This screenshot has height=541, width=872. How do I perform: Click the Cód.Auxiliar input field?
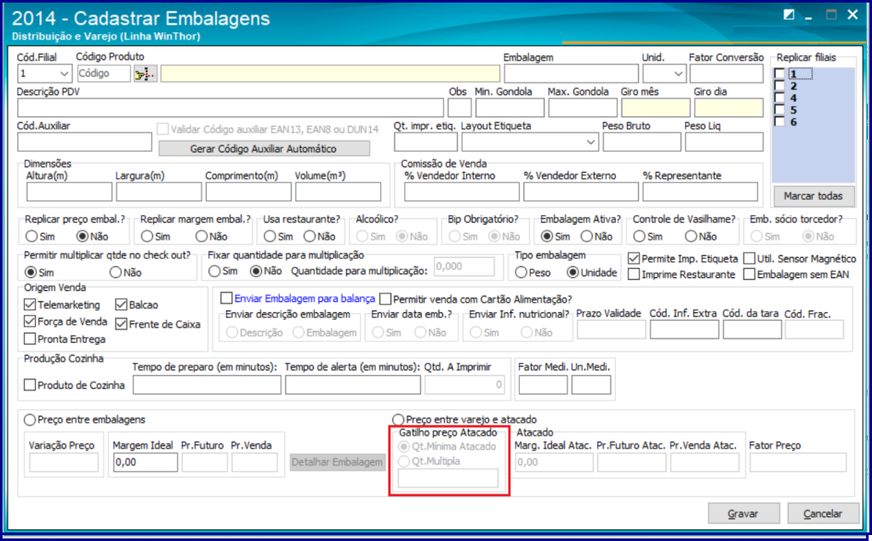[x=84, y=142]
